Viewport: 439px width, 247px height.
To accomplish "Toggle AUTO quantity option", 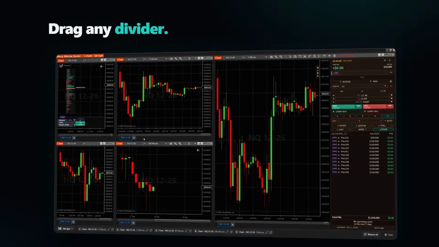I will (389, 121).
